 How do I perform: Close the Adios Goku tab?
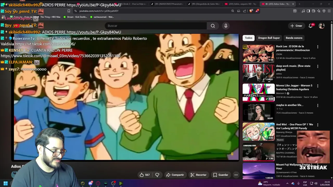tap(293, 4)
